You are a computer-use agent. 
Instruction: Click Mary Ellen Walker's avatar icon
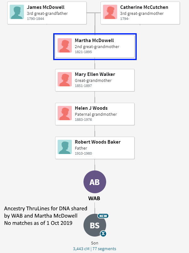[x=65, y=79]
